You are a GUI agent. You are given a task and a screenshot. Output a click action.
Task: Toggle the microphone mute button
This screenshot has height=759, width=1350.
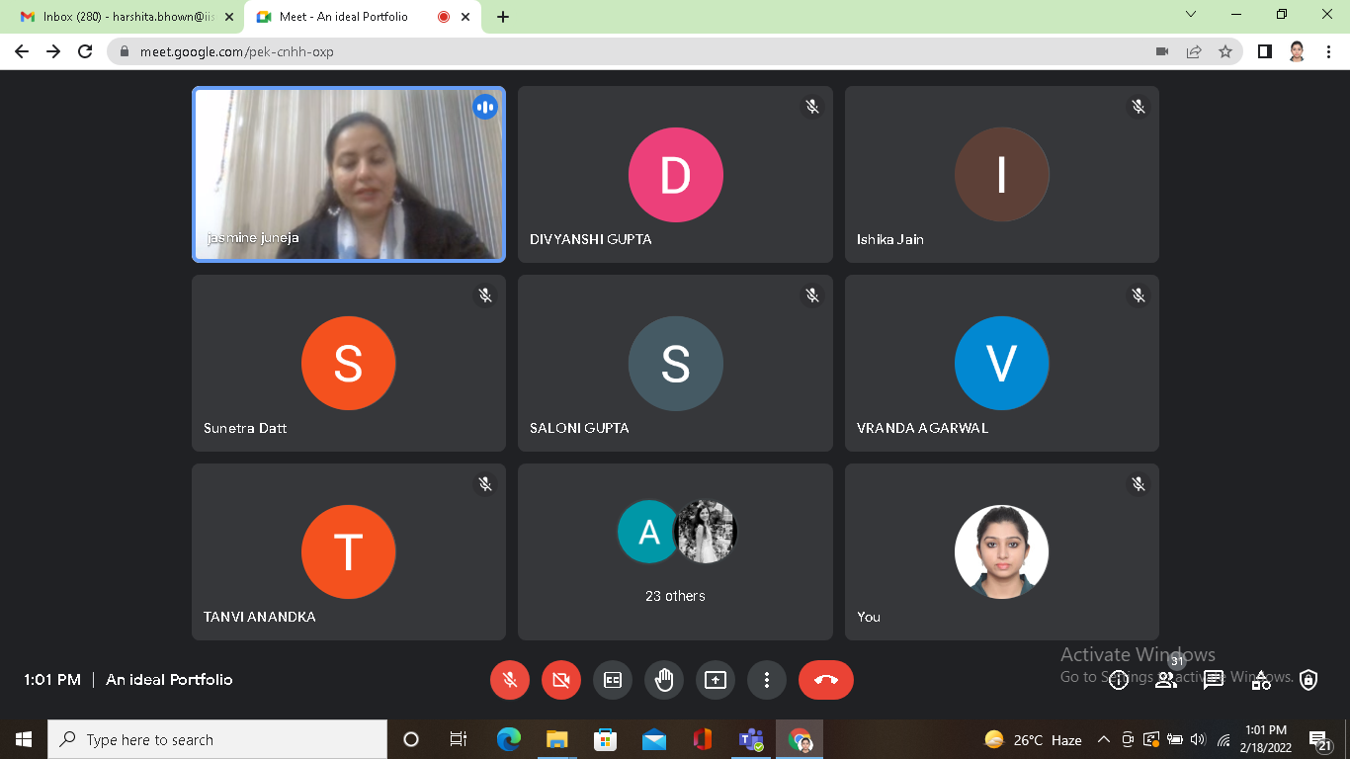click(x=510, y=680)
